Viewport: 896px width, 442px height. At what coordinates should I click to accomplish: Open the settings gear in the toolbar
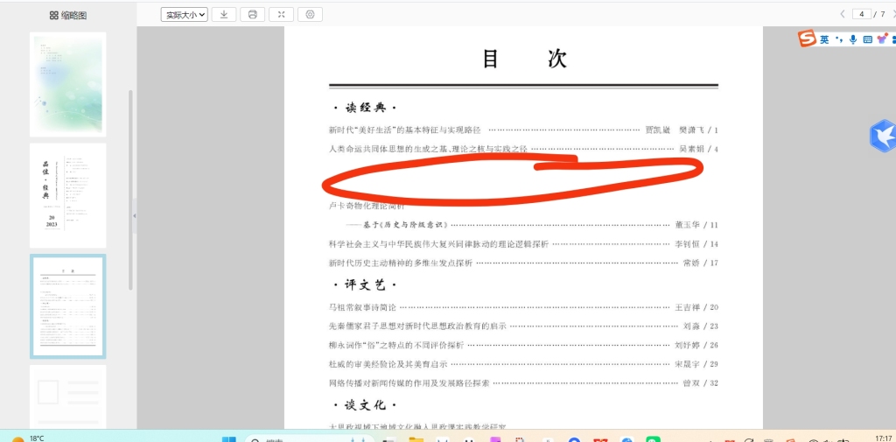coord(311,14)
